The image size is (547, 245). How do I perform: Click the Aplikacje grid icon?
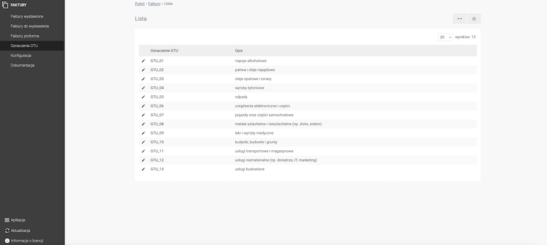pyautogui.click(x=7, y=220)
